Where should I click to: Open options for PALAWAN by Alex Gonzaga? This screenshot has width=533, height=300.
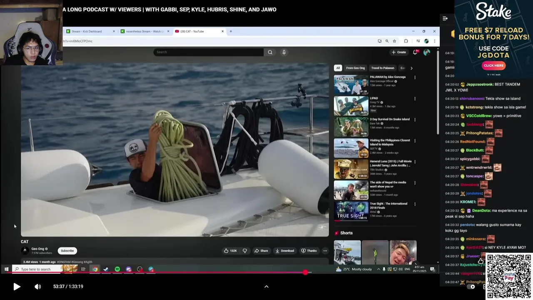(x=415, y=77)
